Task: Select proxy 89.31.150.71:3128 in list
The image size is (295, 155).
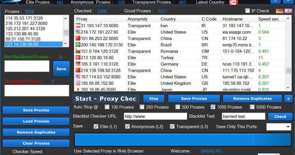Action: (x=33, y=39)
